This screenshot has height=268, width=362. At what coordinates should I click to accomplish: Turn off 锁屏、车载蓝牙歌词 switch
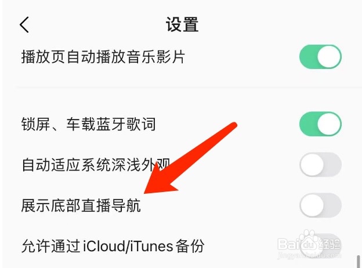coord(320,124)
